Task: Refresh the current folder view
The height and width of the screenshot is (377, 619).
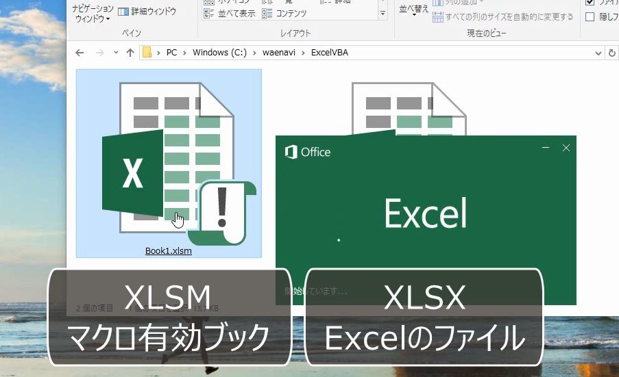Action: pos(612,53)
